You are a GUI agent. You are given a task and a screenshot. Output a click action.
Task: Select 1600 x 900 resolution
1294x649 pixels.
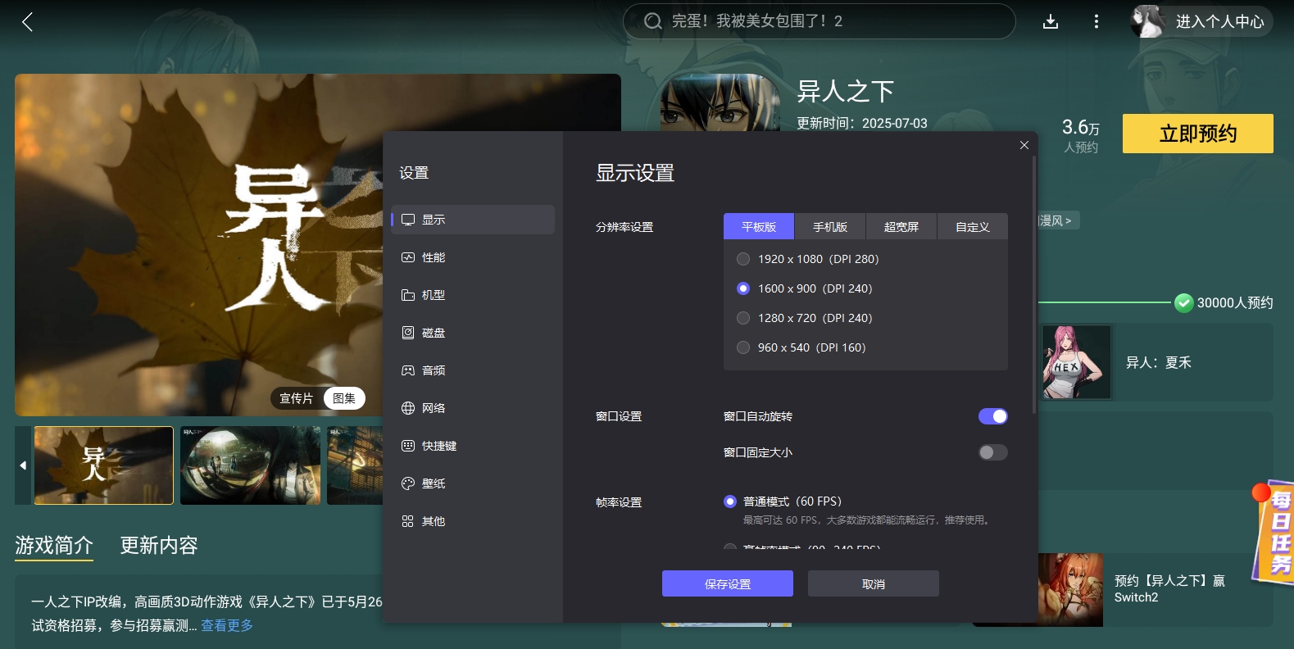[x=743, y=288]
